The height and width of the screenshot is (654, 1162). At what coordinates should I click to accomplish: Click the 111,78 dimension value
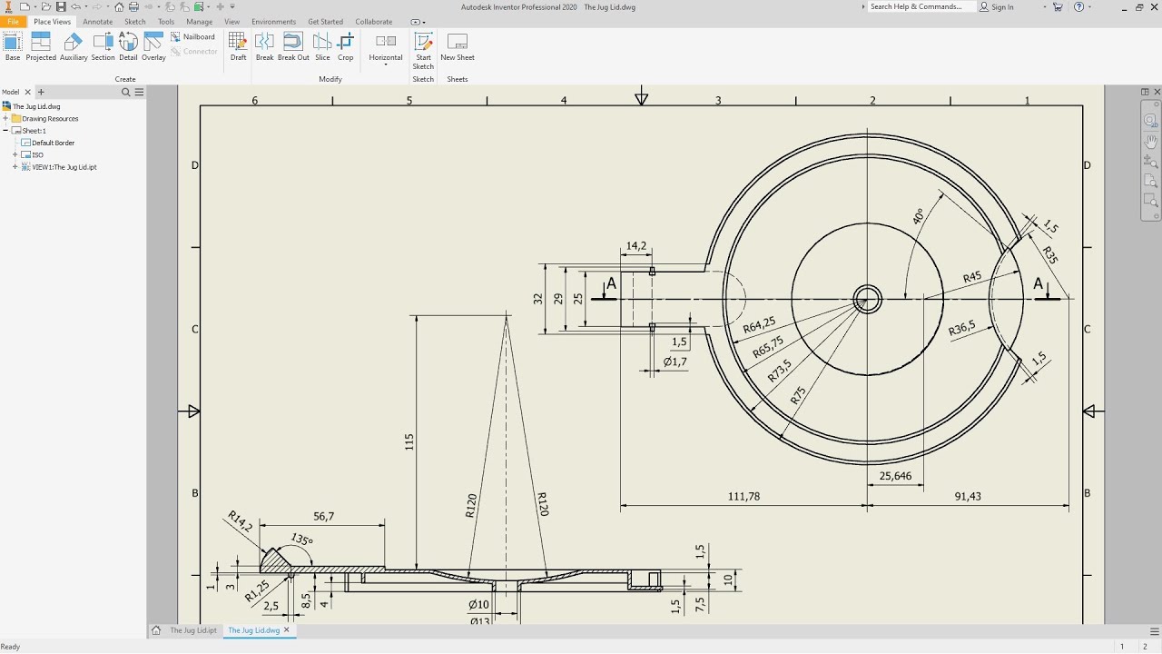point(743,496)
